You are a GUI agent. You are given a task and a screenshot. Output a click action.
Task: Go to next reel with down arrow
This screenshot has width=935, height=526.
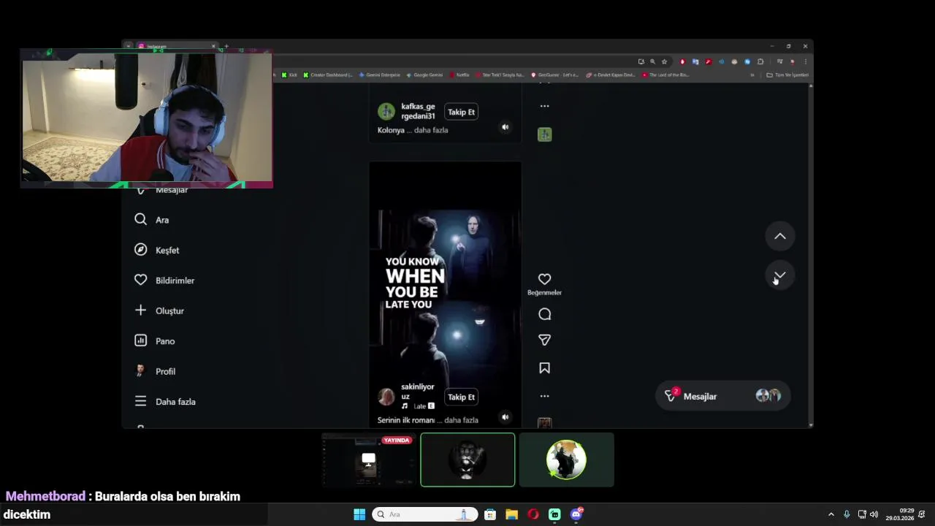pyautogui.click(x=780, y=275)
